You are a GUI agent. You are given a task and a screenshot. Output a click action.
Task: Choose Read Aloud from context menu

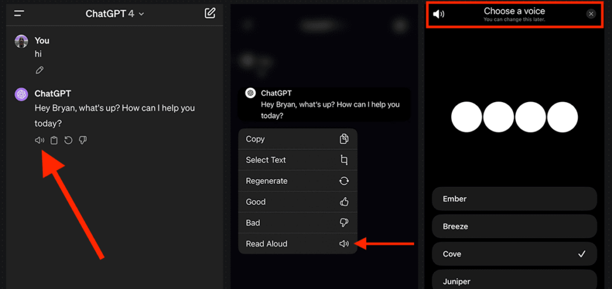click(298, 244)
